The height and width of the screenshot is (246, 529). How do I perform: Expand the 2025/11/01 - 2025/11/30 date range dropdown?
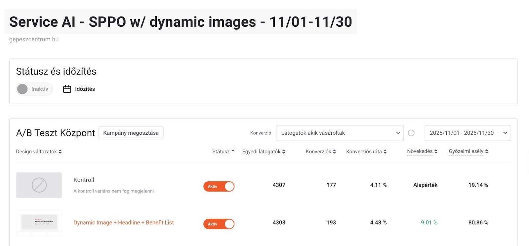[x=468, y=133]
